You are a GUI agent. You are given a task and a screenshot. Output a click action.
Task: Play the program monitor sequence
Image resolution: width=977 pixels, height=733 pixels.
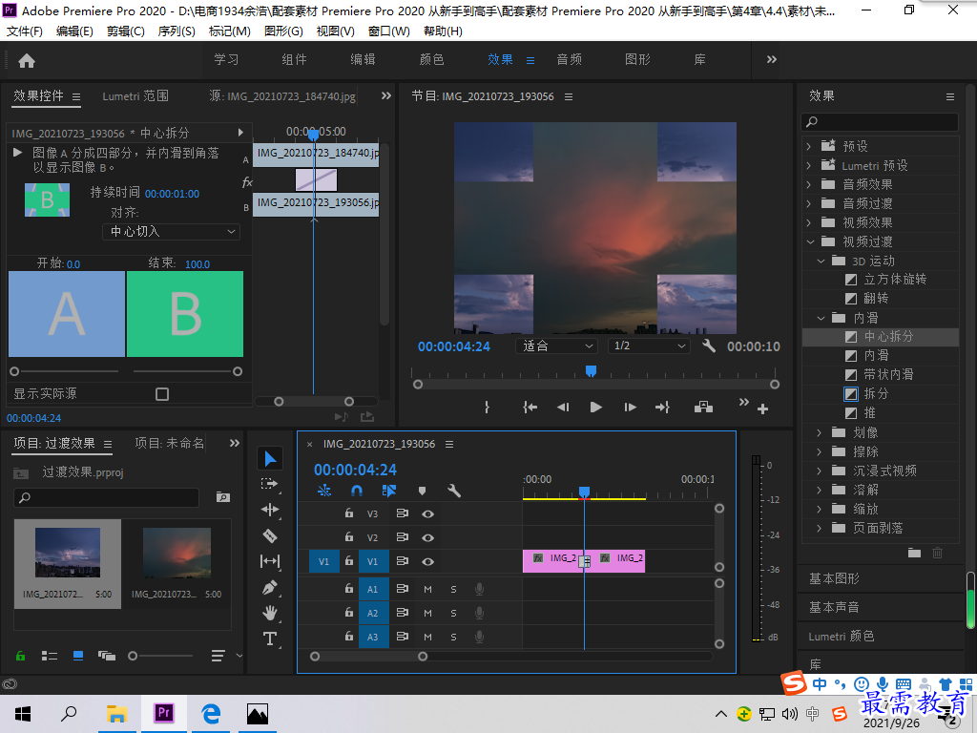[595, 407]
